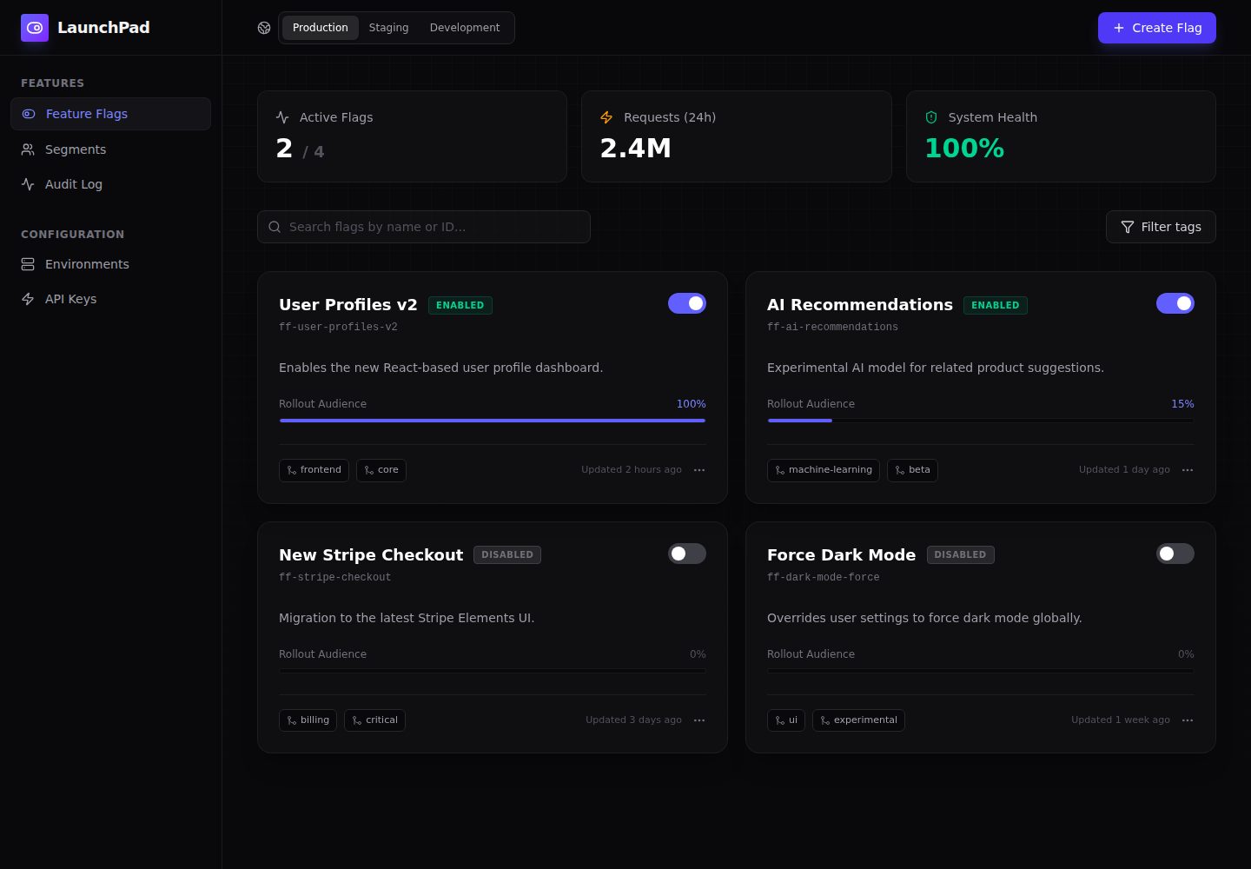The height and width of the screenshot is (869, 1251).
Task: Focus the search flags input field
Action: 424,227
